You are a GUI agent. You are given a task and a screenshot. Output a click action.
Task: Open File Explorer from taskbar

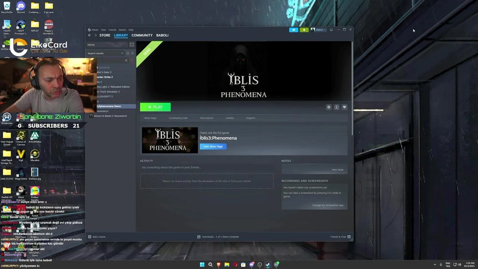(x=227, y=265)
